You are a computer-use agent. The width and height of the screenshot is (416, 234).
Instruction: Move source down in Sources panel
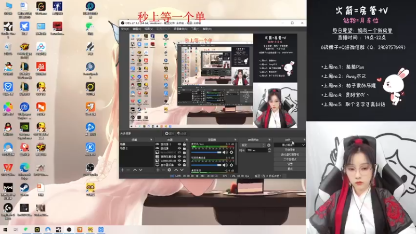pos(181,170)
